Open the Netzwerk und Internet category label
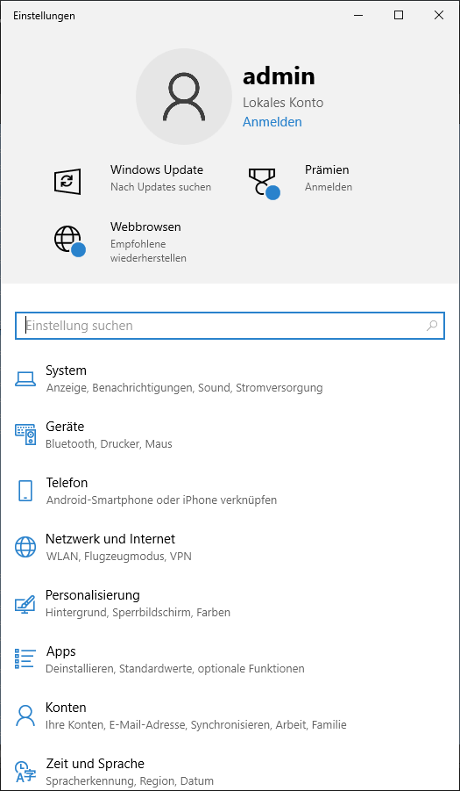460x791 pixels. pyautogui.click(x=110, y=539)
